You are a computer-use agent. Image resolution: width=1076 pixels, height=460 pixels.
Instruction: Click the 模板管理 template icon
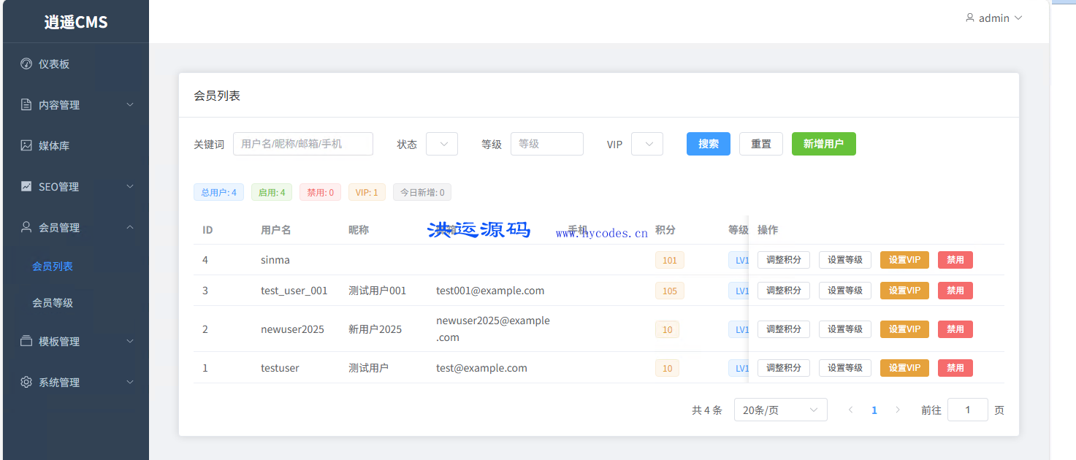[x=28, y=341]
